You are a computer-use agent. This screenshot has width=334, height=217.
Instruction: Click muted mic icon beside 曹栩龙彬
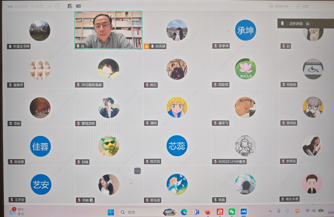(78, 123)
